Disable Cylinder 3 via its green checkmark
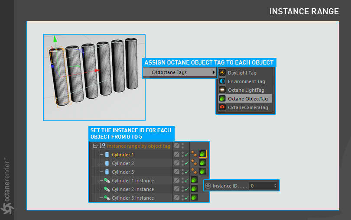 (186, 171)
